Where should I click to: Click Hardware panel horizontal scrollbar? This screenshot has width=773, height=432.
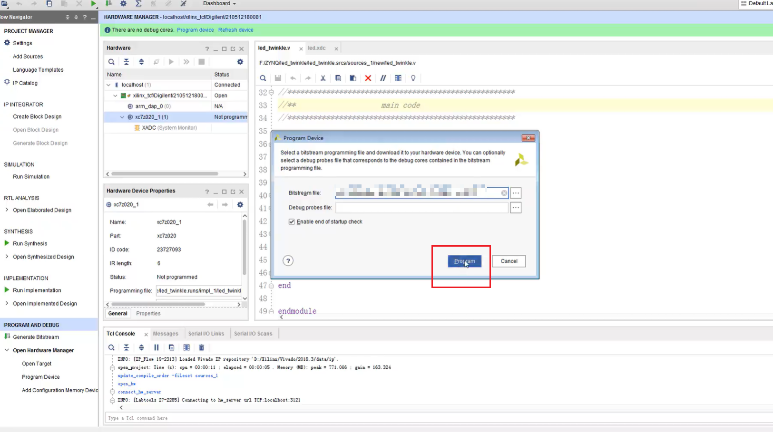coord(165,174)
